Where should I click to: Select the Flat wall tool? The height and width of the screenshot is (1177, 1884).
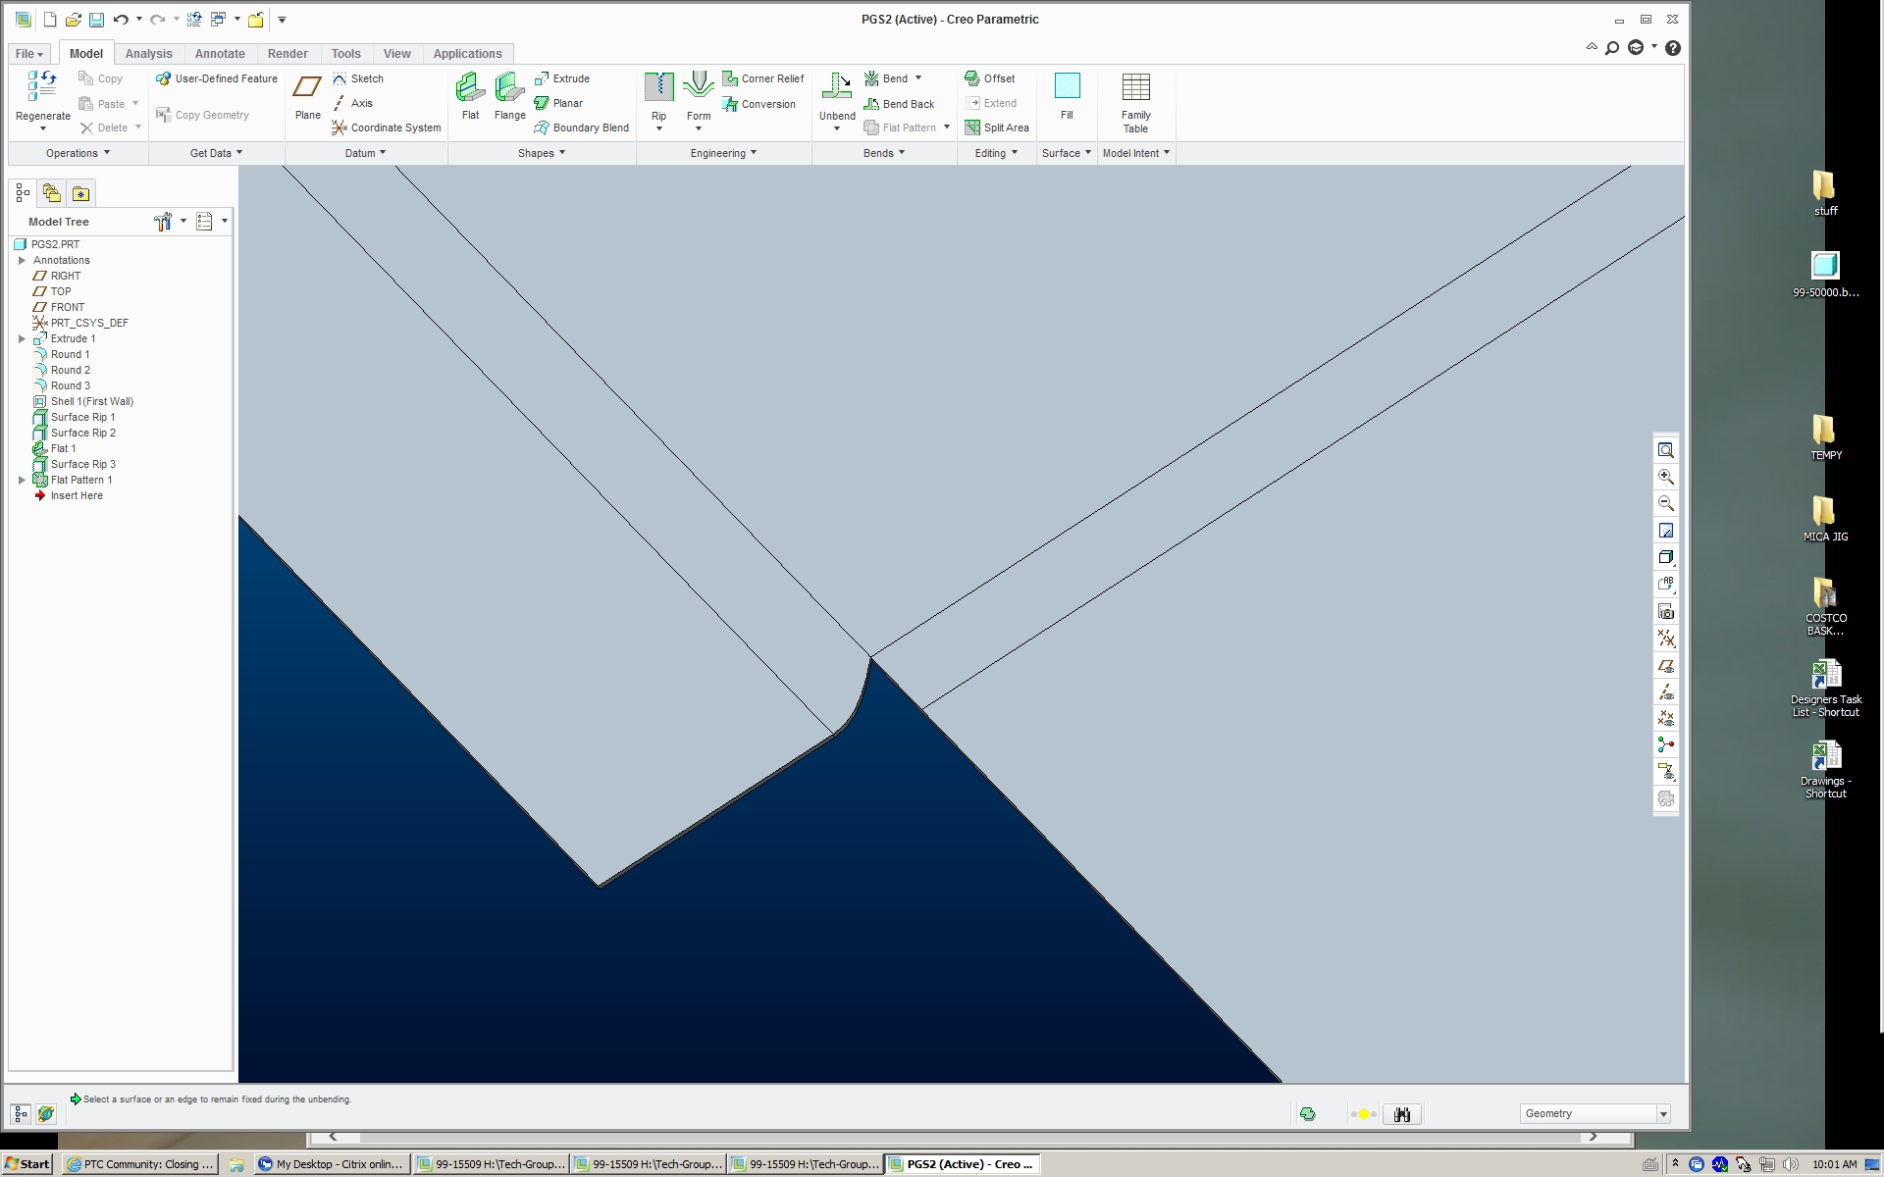click(x=470, y=89)
